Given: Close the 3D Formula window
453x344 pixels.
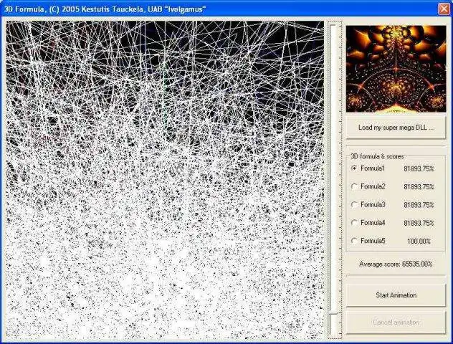Looking at the screenshot, I should pos(444,9).
